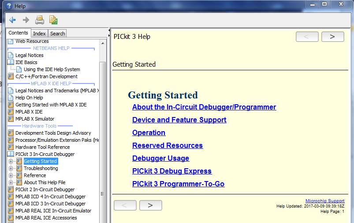Click PICkit 3 In-Circuit Debugger open book icon

click(x=11, y=154)
